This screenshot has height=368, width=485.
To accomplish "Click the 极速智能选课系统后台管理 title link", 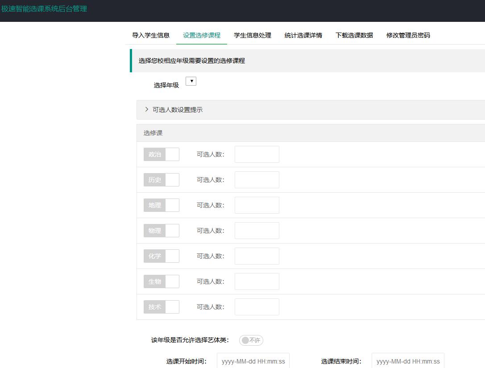I will tap(44, 8).
